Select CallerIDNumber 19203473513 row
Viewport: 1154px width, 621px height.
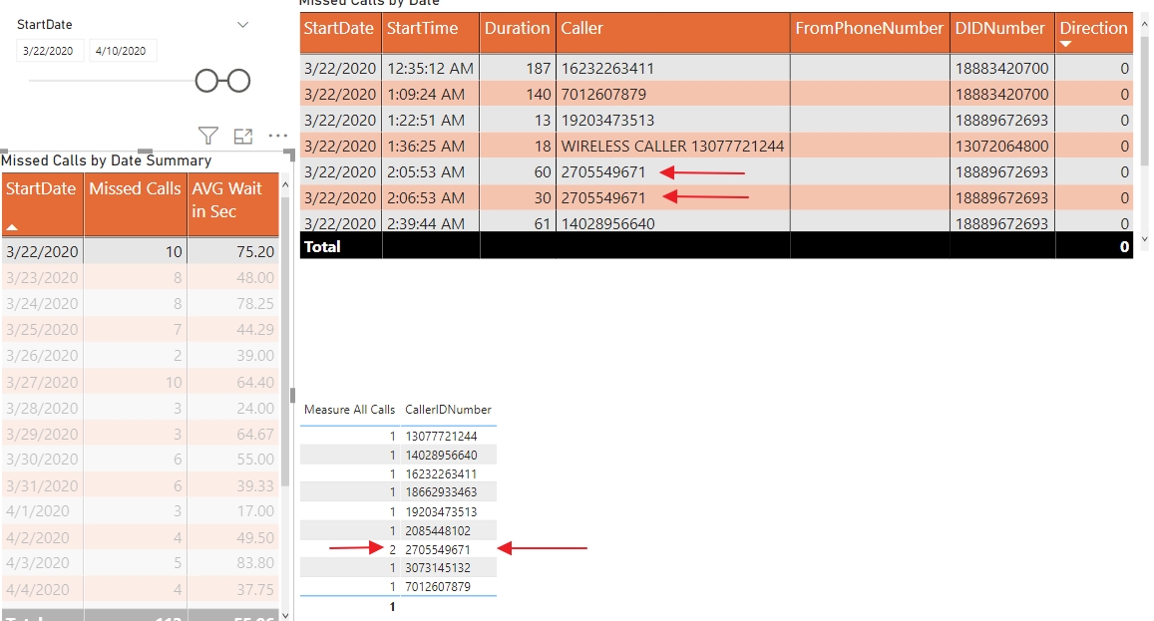(x=398, y=511)
